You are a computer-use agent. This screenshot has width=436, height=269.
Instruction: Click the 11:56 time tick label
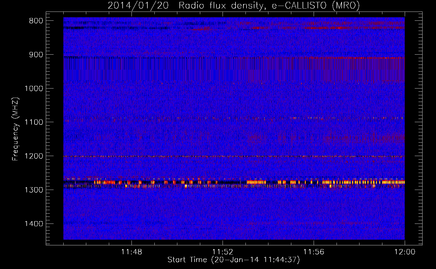(314, 252)
